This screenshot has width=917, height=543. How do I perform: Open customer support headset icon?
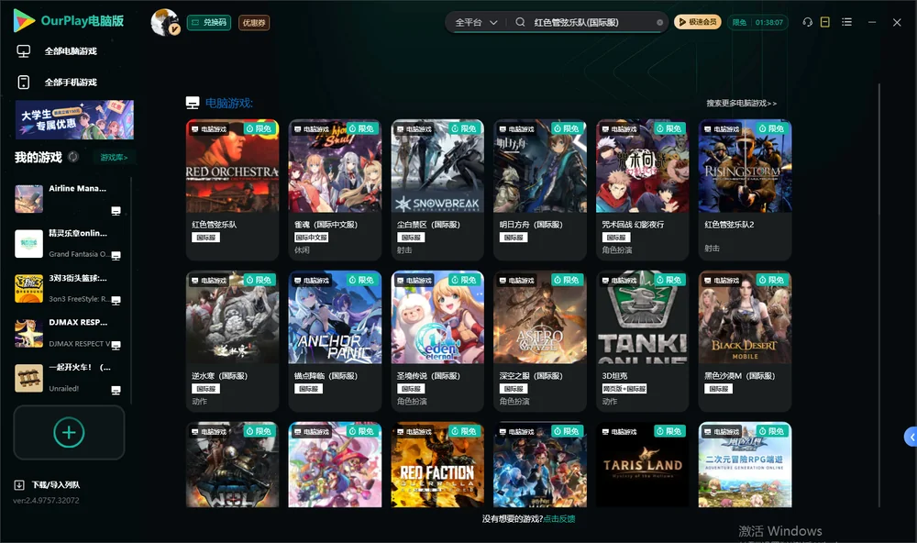(x=807, y=22)
